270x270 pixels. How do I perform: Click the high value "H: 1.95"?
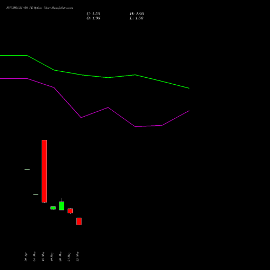[137, 14]
